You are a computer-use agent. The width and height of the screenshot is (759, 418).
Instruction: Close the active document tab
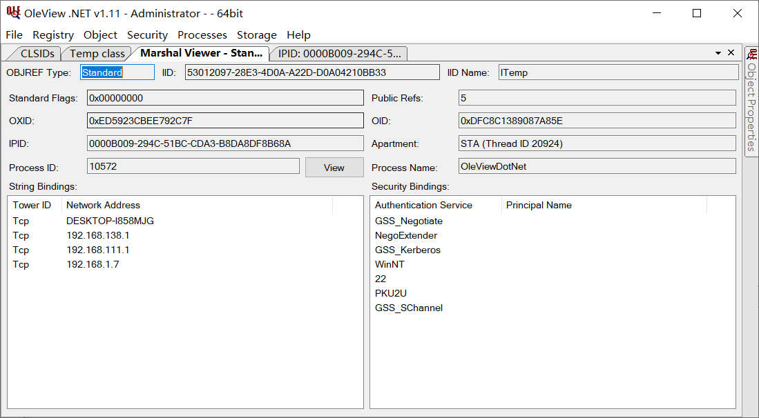point(731,52)
